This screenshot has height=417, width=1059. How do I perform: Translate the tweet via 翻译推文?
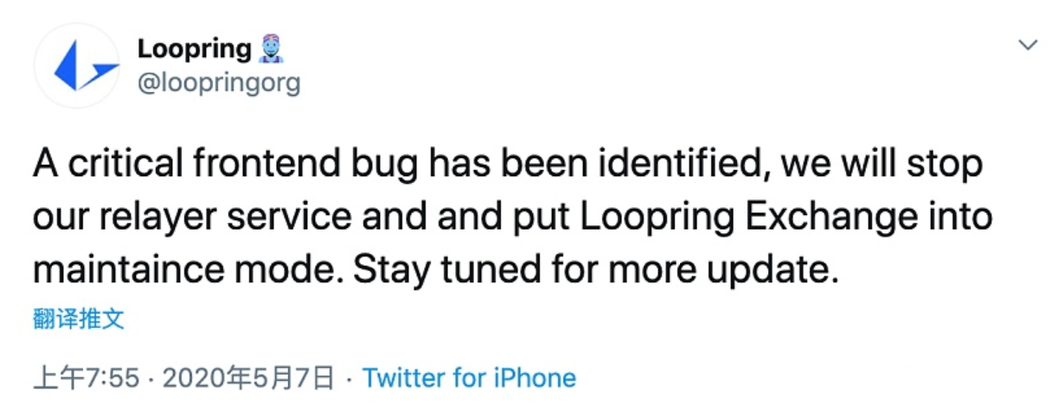click(79, 319)
